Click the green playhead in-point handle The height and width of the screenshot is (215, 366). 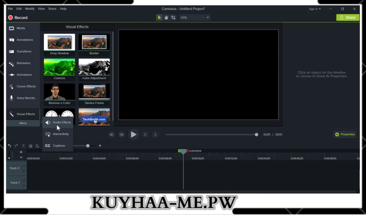pos(179,151)
